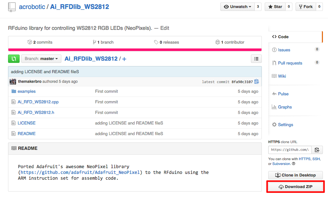This screenshot has height=198, width=328.
Task: Edit the repository description
Action: [164, 28]
